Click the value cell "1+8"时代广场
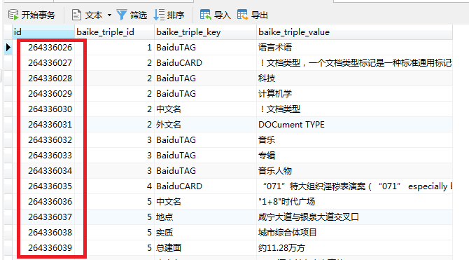The image size is (469, 260). pos(354,202)
